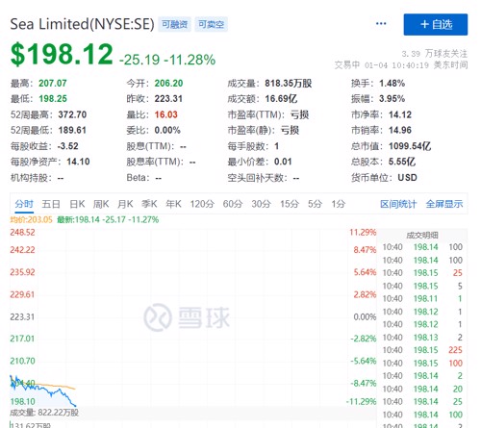Switch to the 五日 chart tab
The image size is (481, 428).
[51, 204]
